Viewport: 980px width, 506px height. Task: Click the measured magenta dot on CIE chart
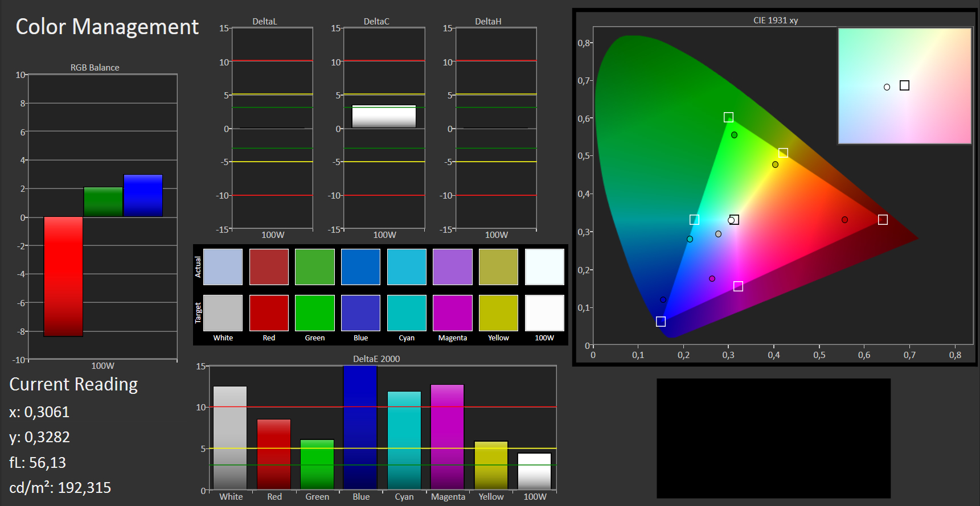pos(712,279)
